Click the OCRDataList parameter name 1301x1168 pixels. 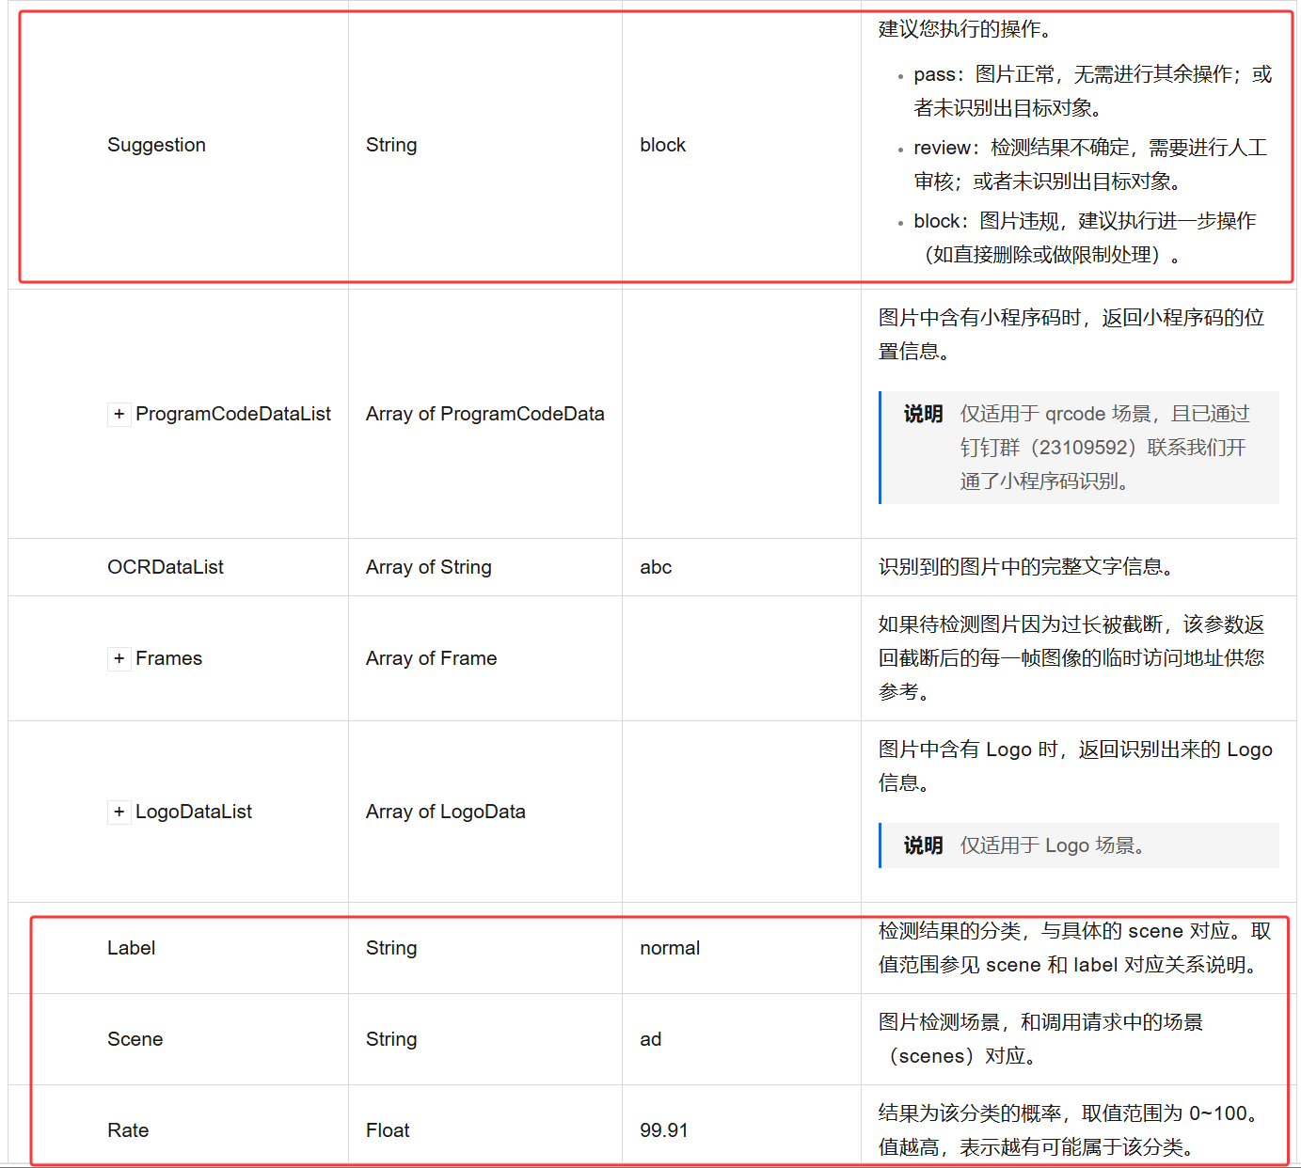pos(166,567)
